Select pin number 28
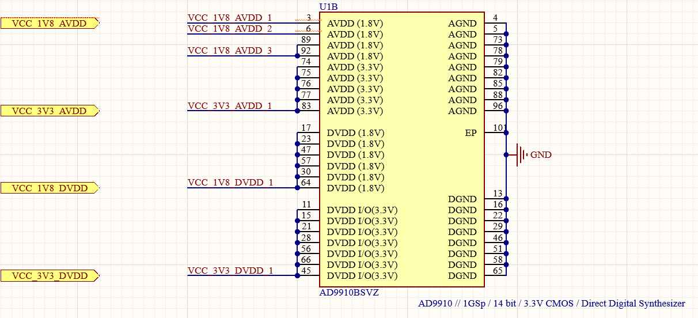This screenshot has height=318, width=698. (306, 237)
